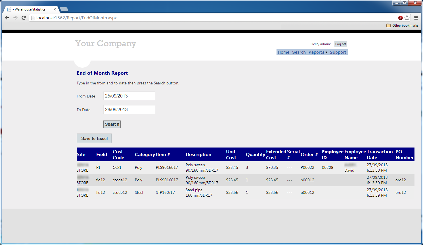Close the Warehouse Statistics tab
The image size is (423, 245).
click(55, 9)
